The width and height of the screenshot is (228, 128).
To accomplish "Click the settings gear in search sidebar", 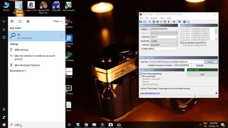I will [4, 109].
